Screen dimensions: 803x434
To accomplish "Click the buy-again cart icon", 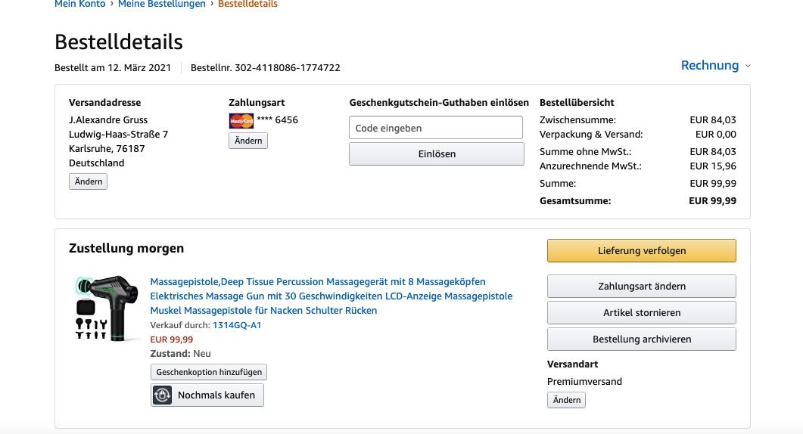I will pyautogui.click(x=163, y=395).
